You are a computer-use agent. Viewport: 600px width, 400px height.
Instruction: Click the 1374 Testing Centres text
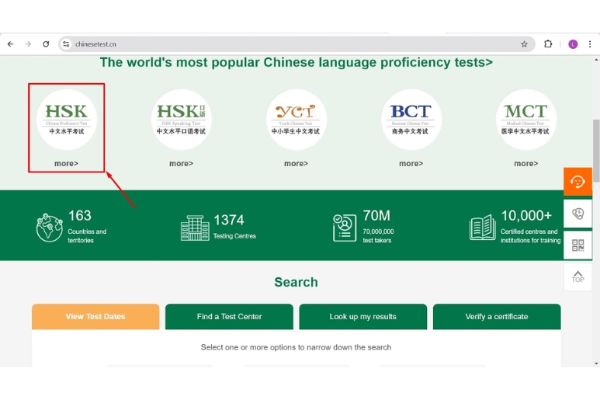tap(234, 226)
